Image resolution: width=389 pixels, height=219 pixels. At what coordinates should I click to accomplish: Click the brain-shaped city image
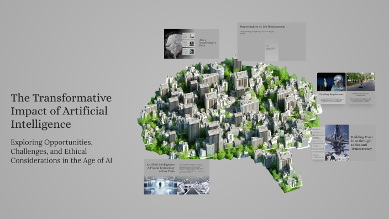pos(229,124)
